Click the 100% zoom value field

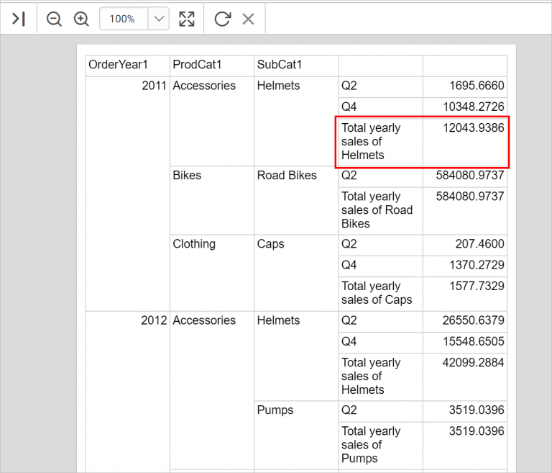tap(124, 19)
